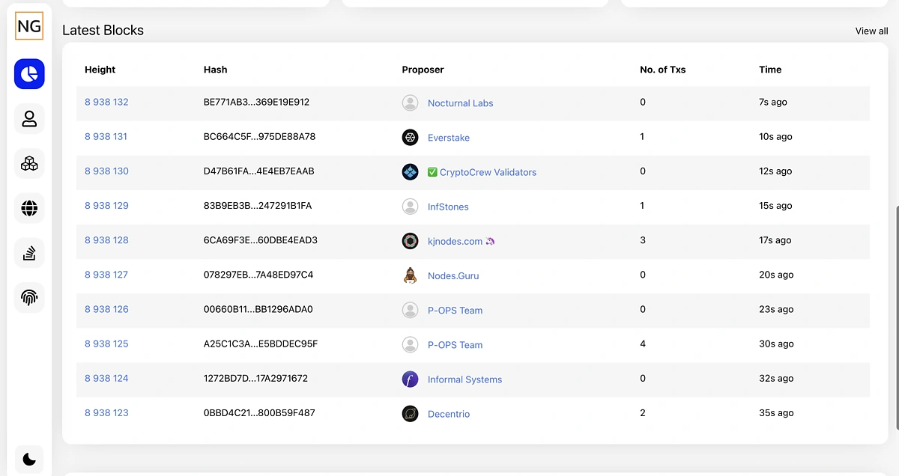Screen dimensions: 899x476
Task: Open the dashboard overview via pie chart icon
Action: [28, 74]
